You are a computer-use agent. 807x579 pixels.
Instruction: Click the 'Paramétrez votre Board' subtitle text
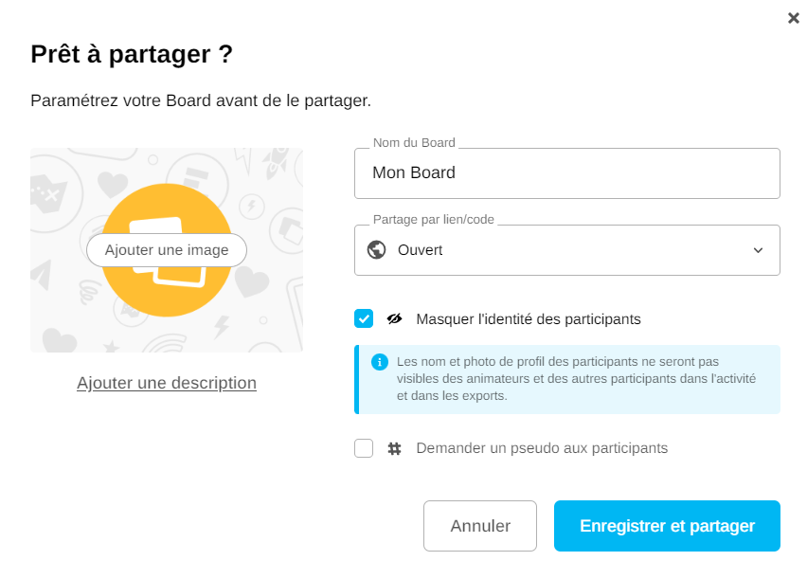click(201, 100)
